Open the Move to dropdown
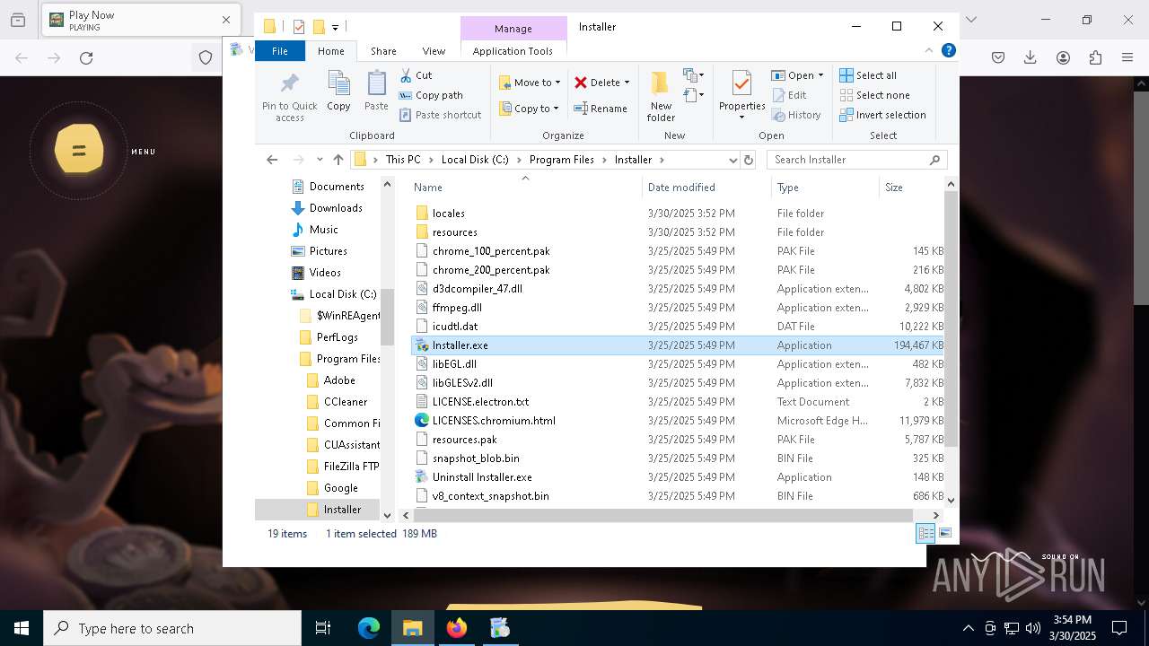The height and width of the screenshot is (646, 1149). [x=530, y=83]
